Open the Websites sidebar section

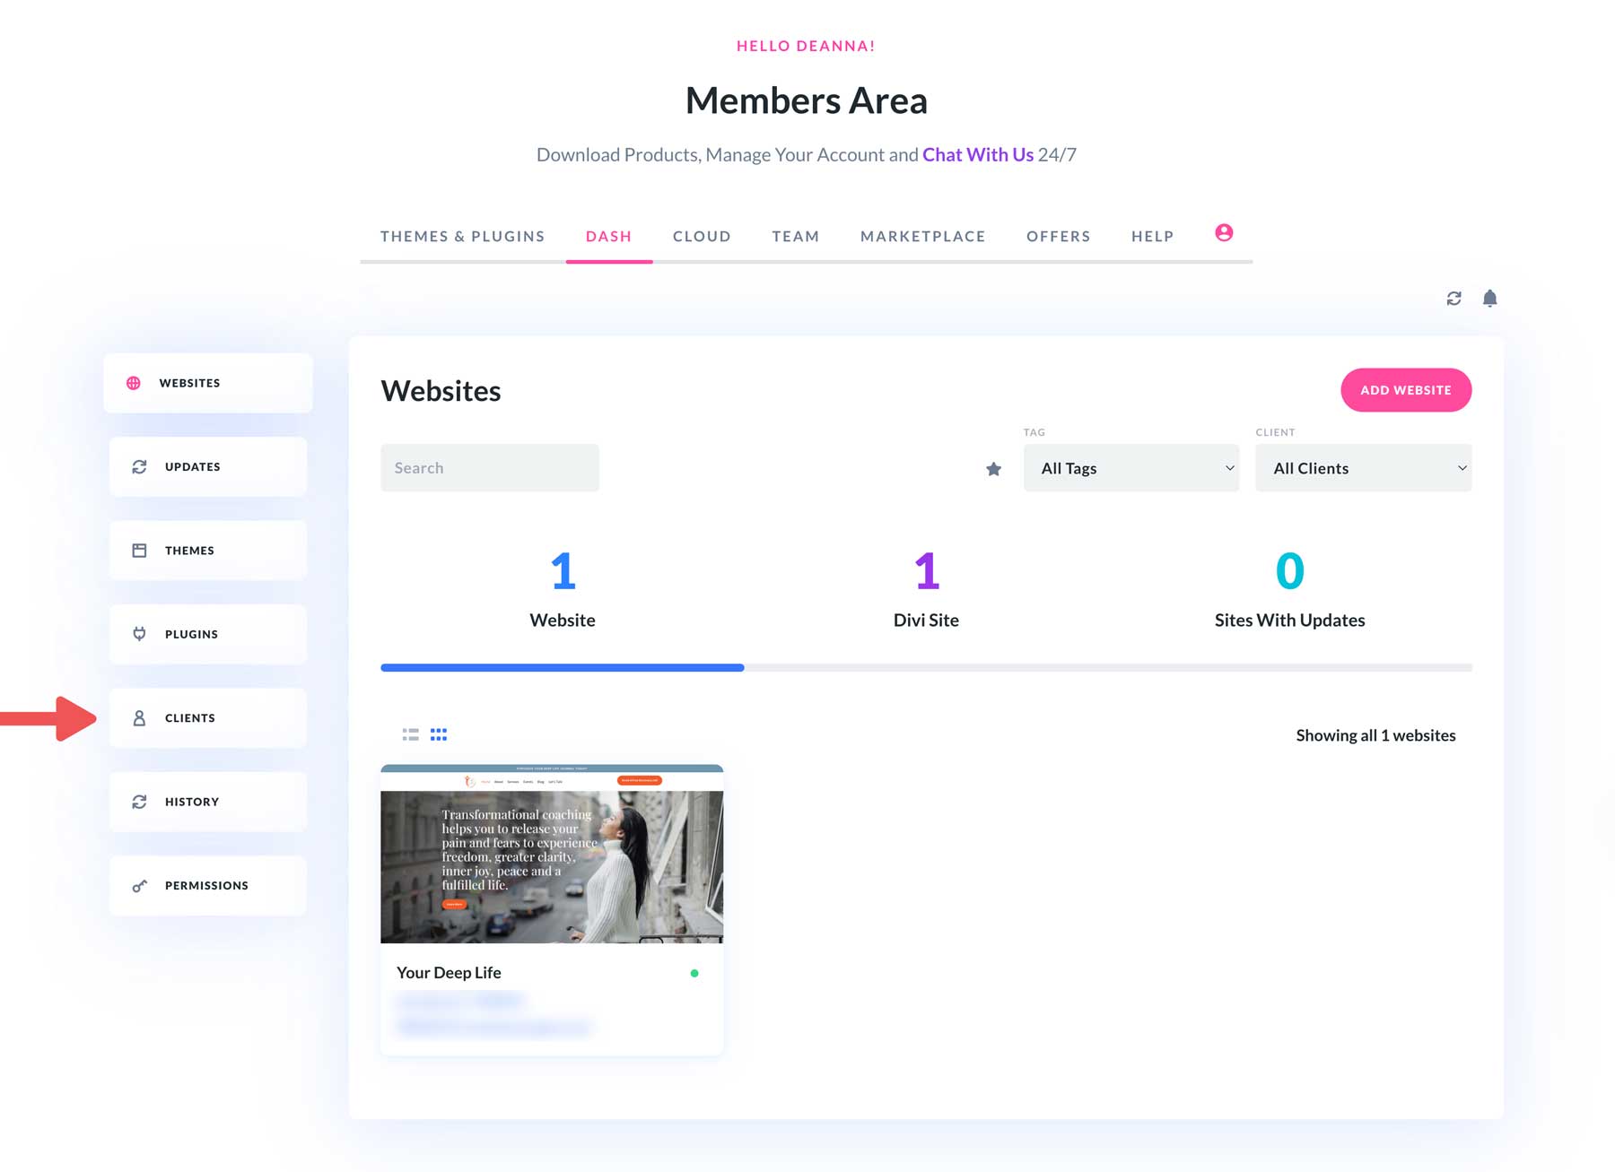pos(207,382)
